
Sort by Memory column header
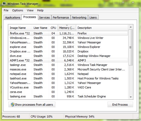coord(67,28)
